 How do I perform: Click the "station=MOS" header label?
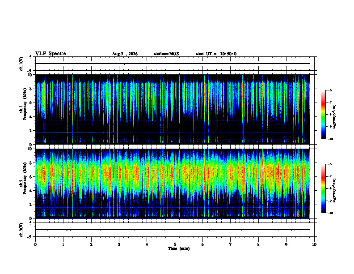[166, 54]
